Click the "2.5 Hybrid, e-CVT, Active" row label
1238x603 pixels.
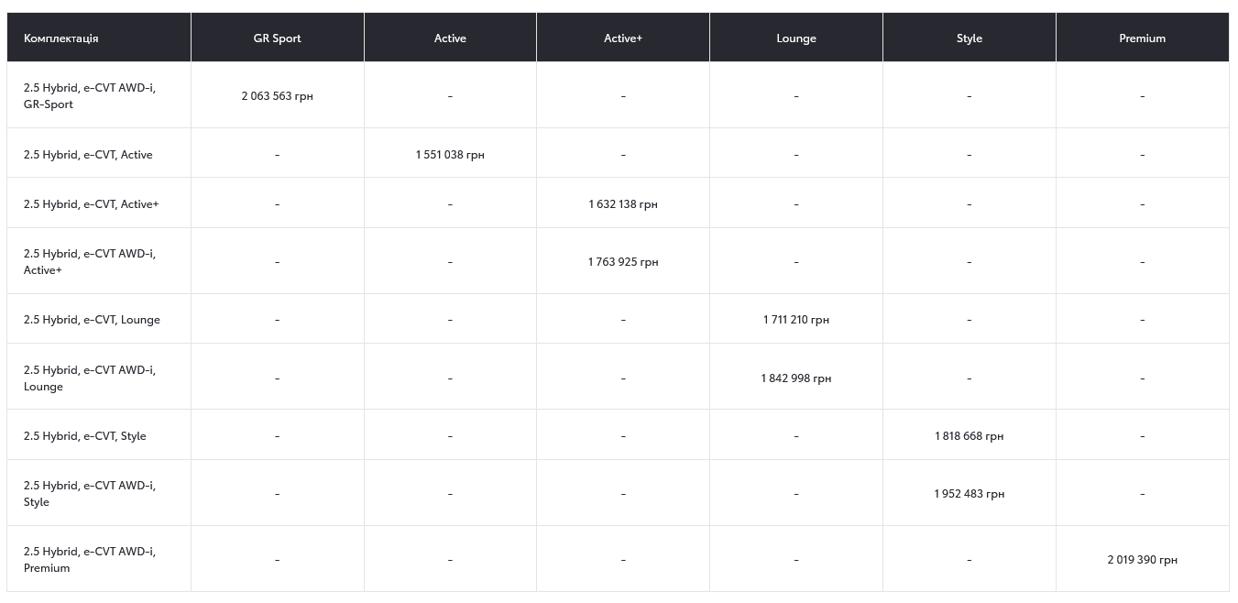(x=88, y=155)
